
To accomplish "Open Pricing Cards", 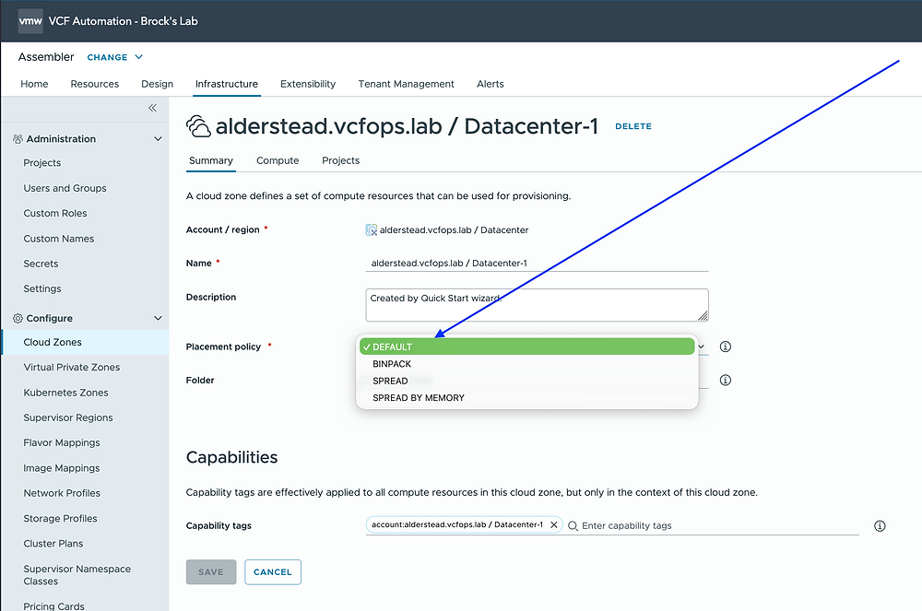I will tap(53, 605).
